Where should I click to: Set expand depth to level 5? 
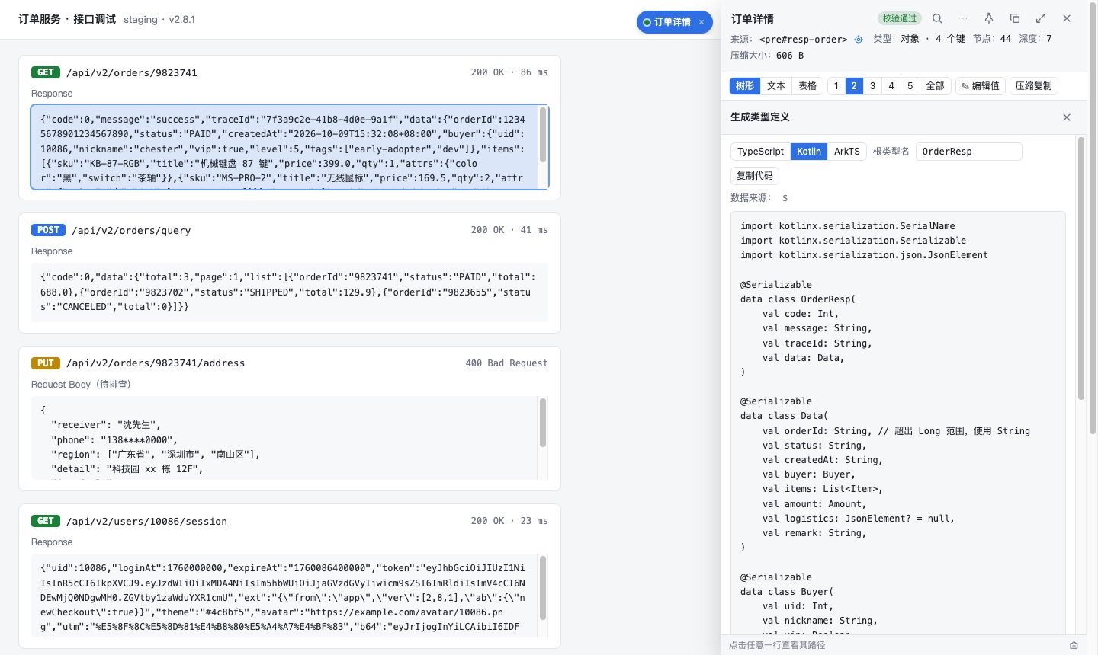click(x=910, y=86)
